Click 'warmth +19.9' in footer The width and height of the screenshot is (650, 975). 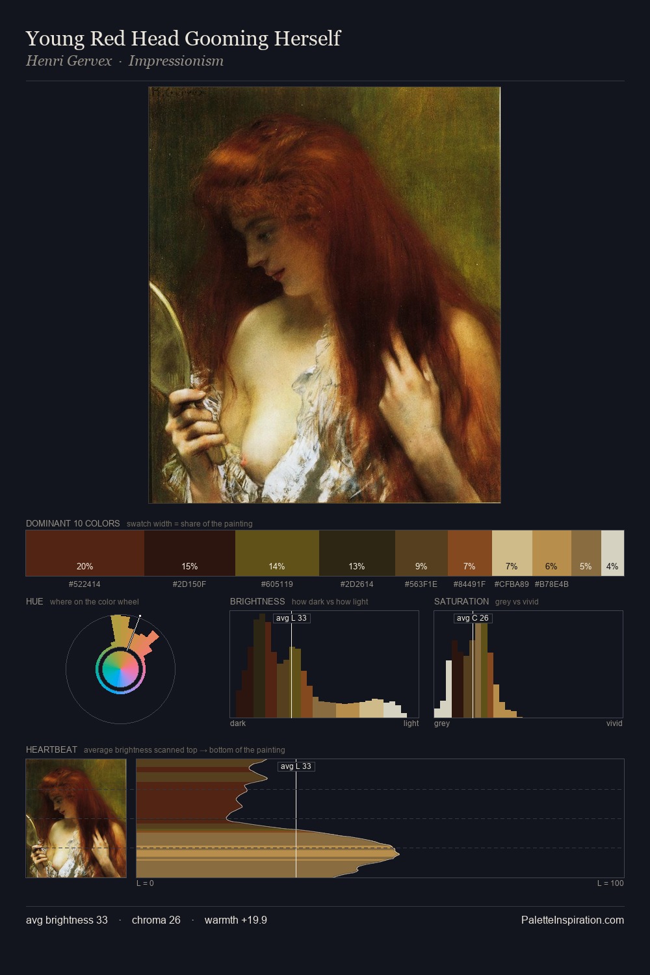(x=236, y=920)
